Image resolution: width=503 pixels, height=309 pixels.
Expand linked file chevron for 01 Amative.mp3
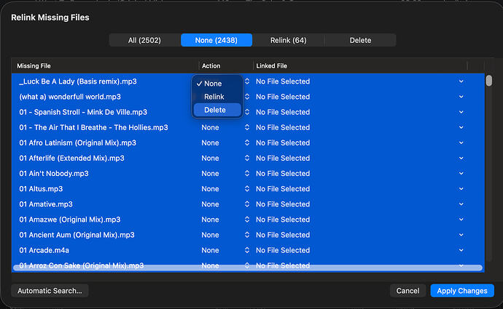pos(461,204)
